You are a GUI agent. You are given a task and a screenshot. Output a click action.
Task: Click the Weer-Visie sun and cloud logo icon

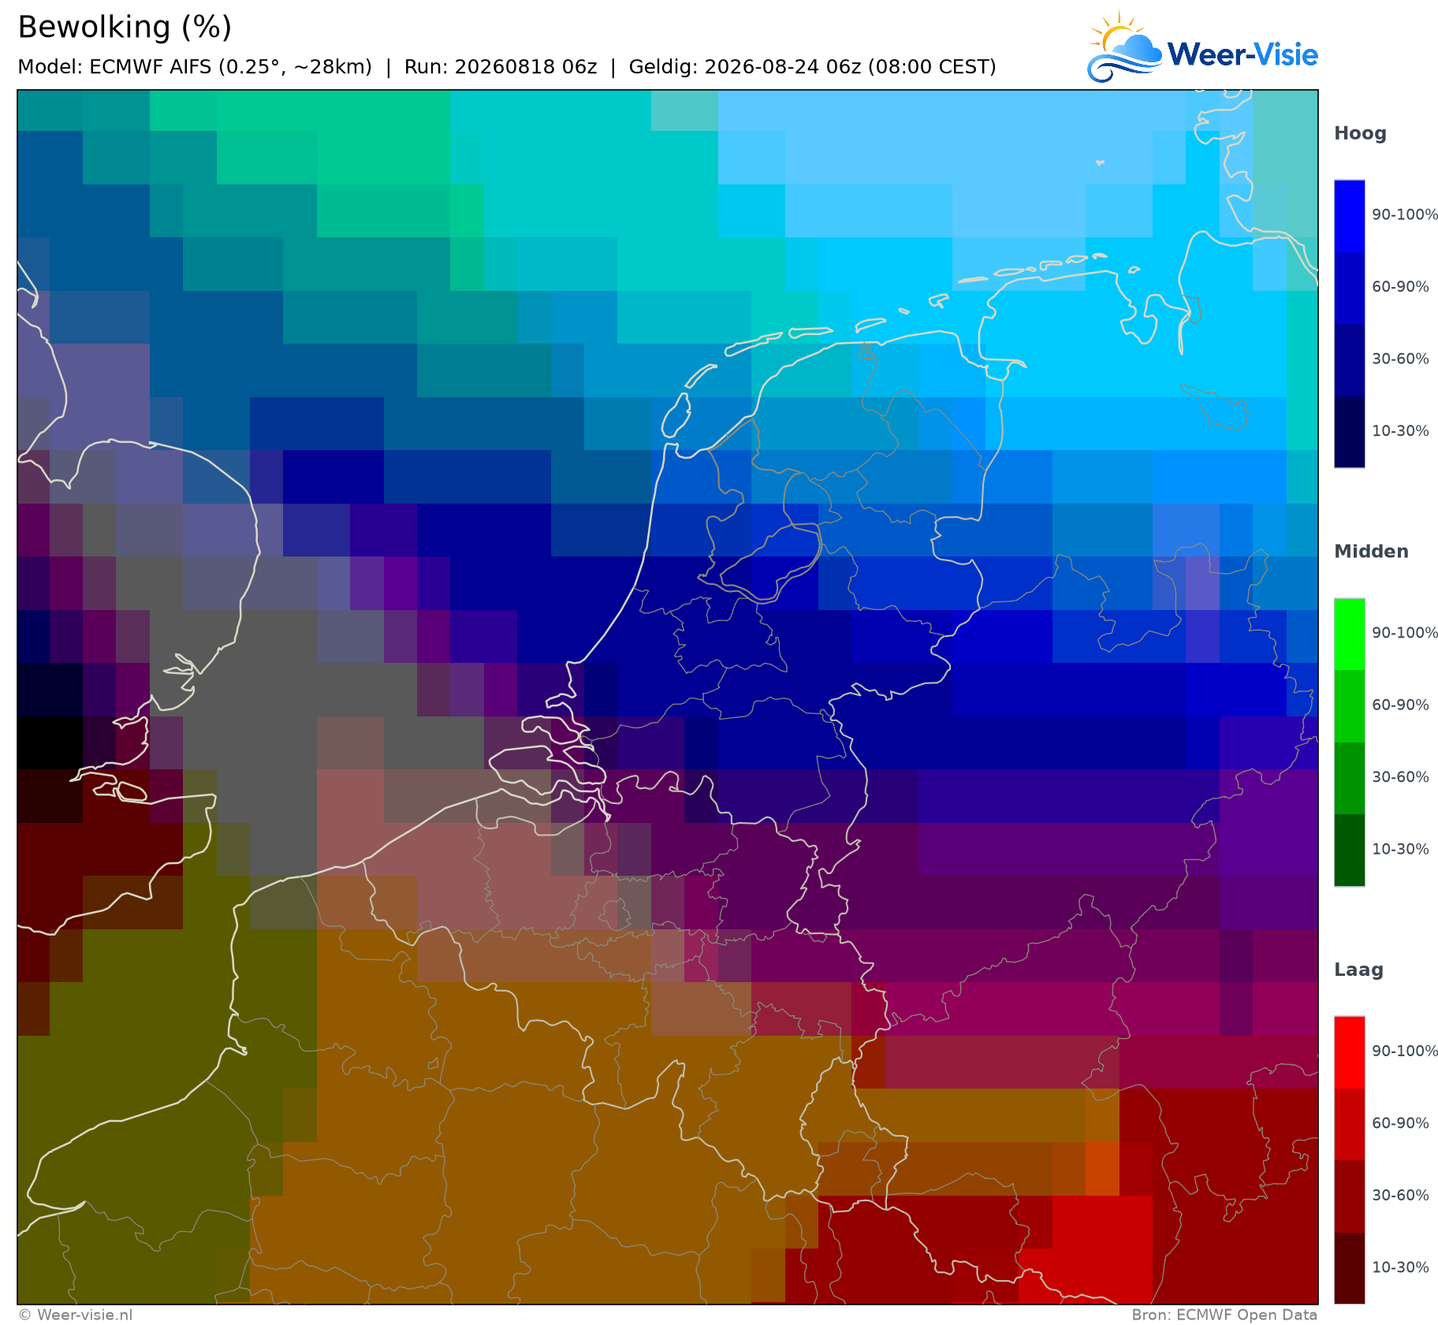(1125, 47)
